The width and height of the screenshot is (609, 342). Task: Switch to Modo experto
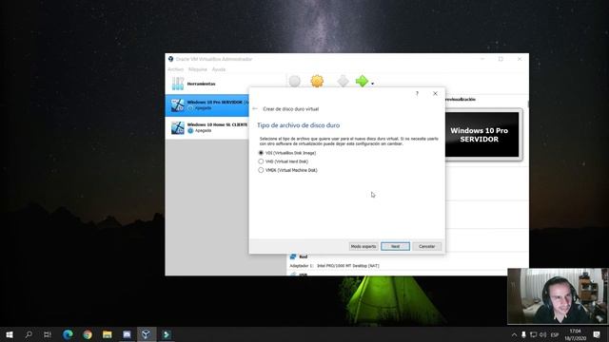[x=363, y=246]
